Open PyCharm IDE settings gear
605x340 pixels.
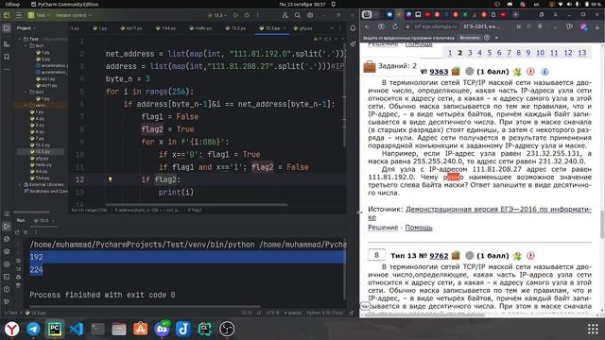tap(310, 15)
